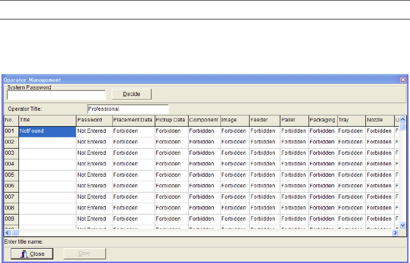Click the Image column header
The image size is (410, 263).
point(235,120)
